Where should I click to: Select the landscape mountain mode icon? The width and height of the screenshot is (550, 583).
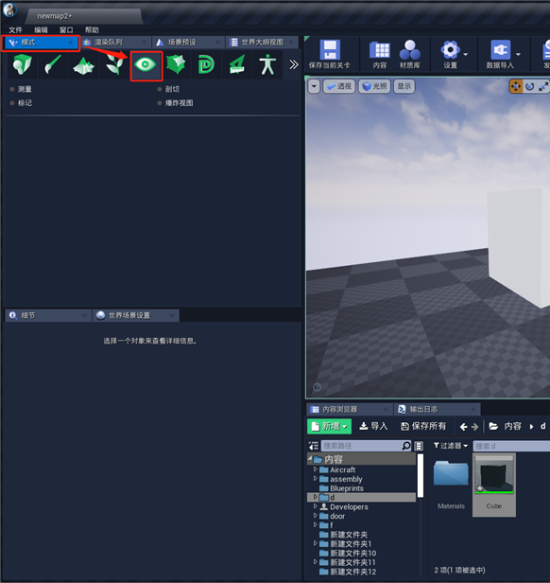[84, 65]
